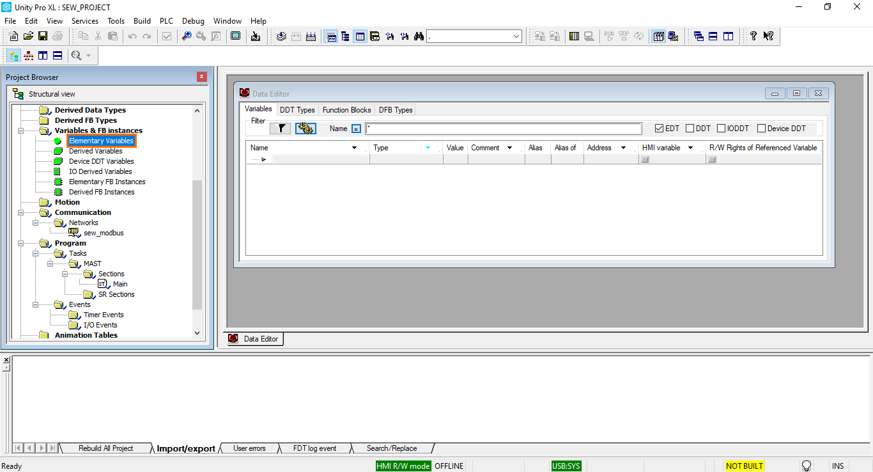Uncheck the EDT filter checkbox
This screenshot has height=472, width=873.
[x=659, y=128]
